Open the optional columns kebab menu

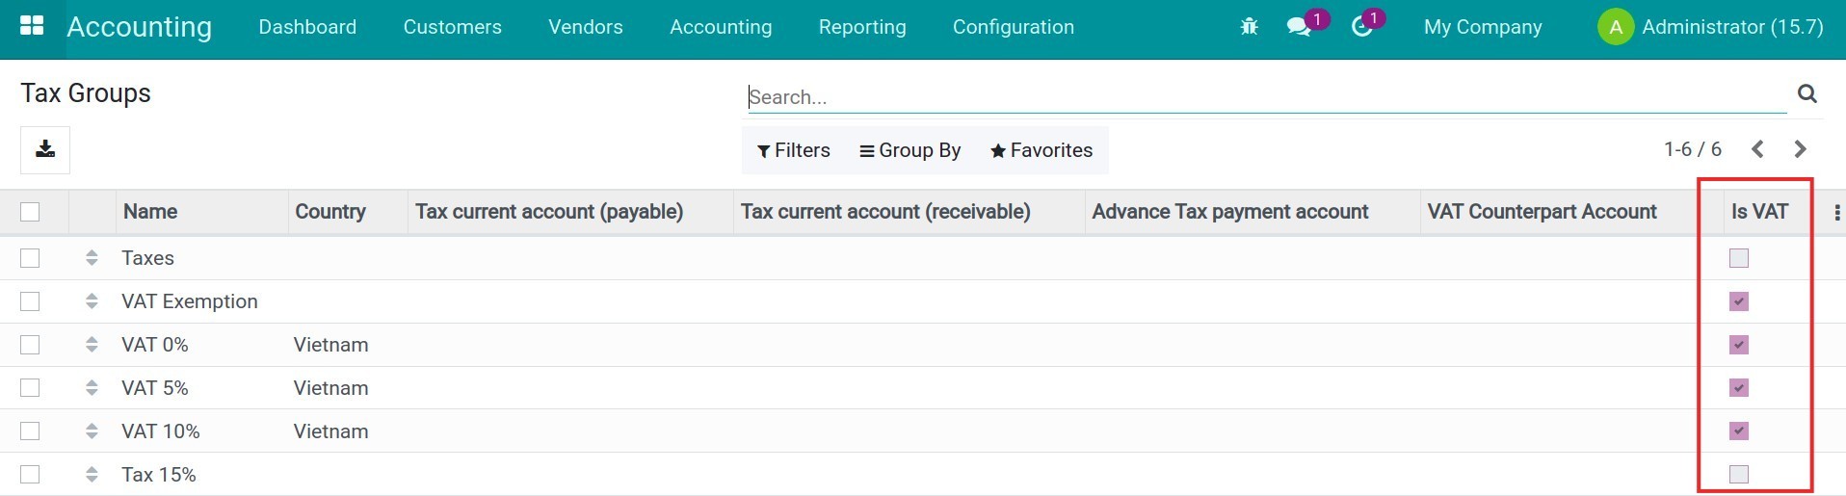[x=1836, y=213]
